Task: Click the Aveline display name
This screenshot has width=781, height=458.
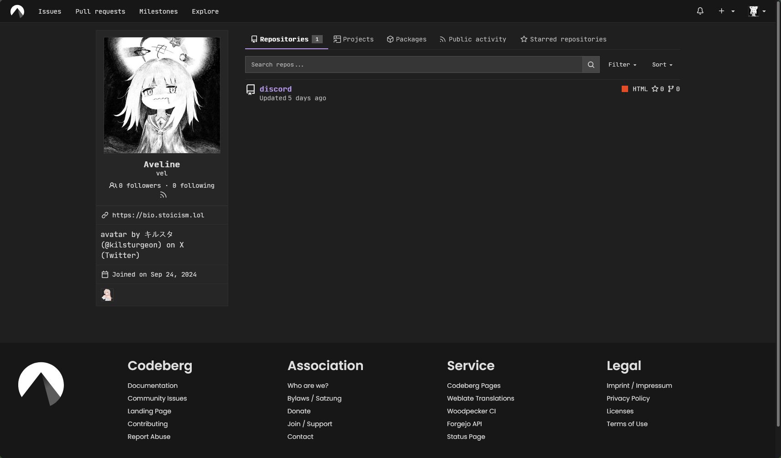Action: (162, 164)
